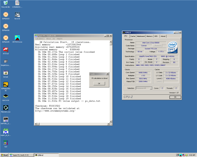Select the cpuz.exe desktop icon
Screen dimensions: 197x157
point(6,96)
